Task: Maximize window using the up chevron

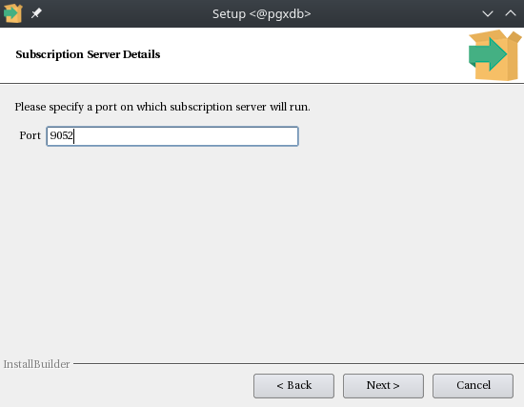Action: (x=511, y=13)
